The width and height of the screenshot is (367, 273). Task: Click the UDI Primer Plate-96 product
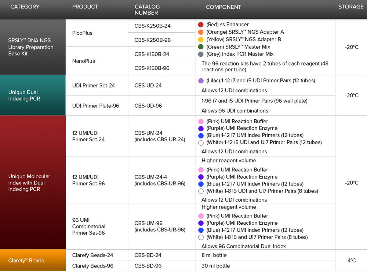pos(95,106)
